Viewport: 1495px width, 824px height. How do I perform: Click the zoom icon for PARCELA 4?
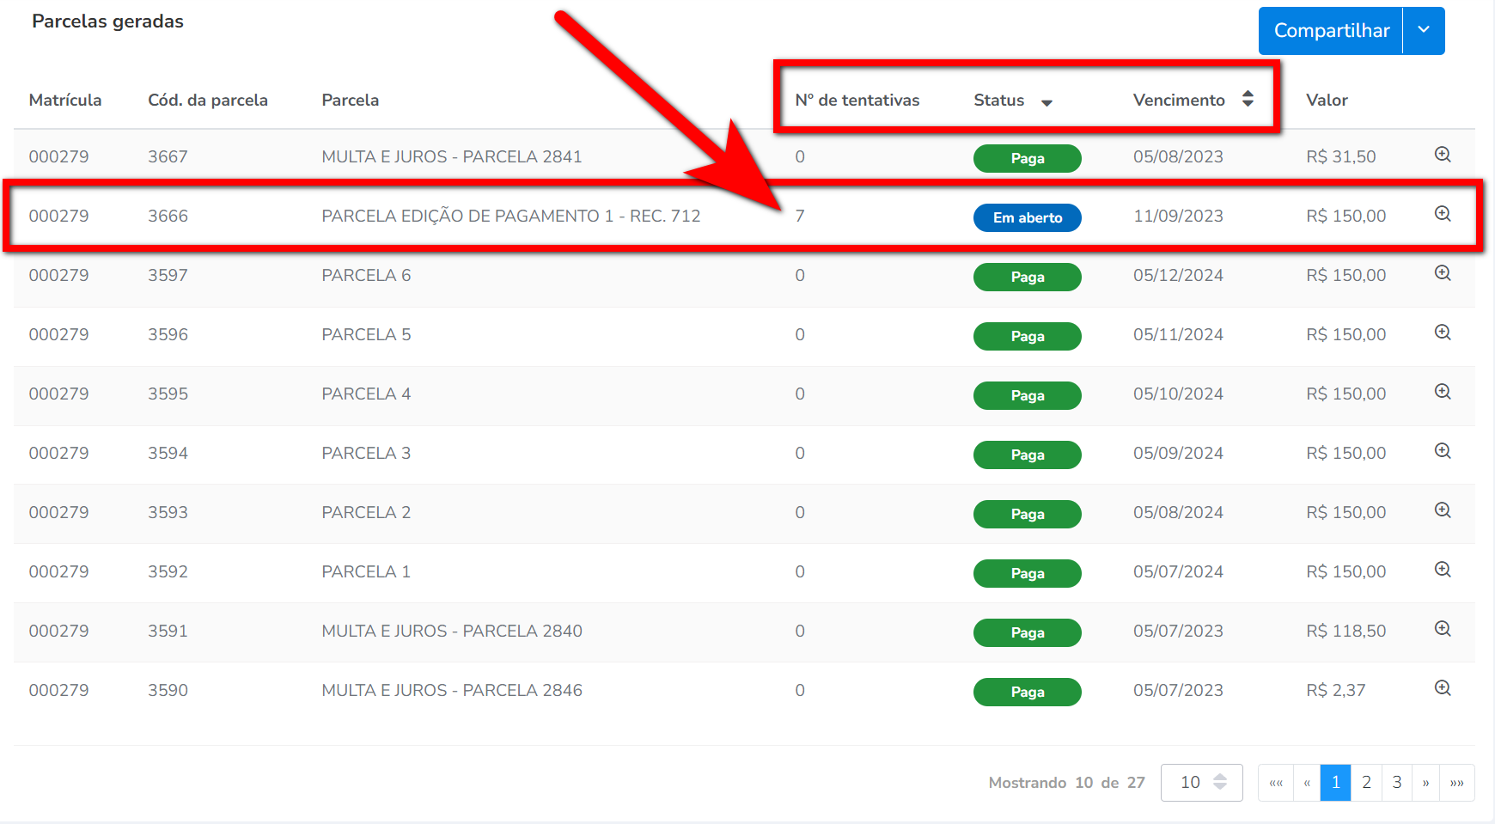tap(1443, 392)
